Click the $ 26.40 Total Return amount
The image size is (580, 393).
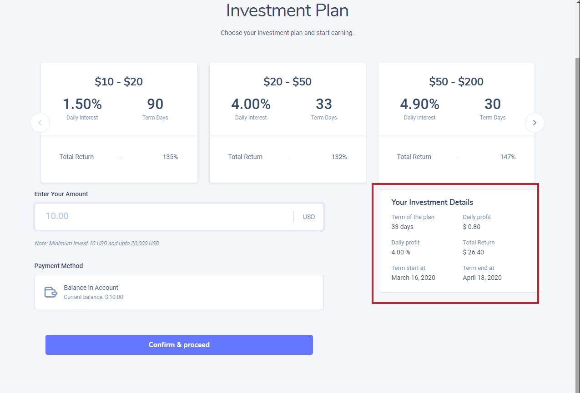(x=473, y=252)
